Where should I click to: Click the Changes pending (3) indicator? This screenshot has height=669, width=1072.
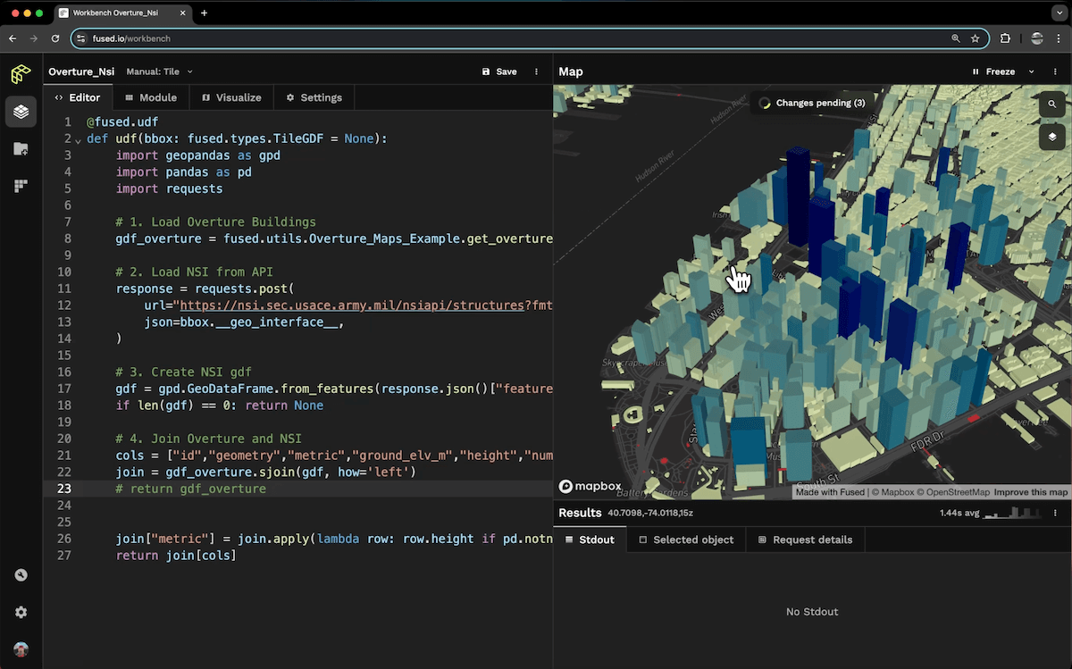pyautogui.click(x=811, y=103)
